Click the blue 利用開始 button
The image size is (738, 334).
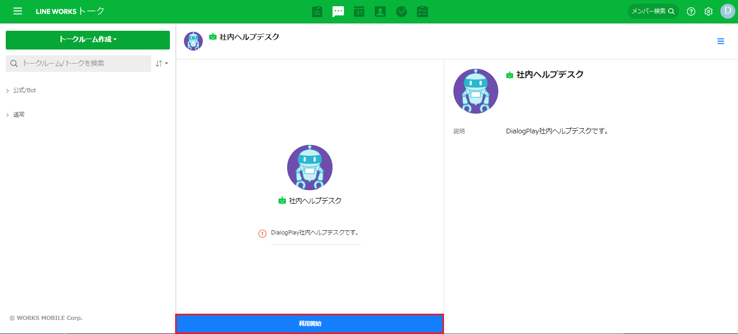point(310,324)
